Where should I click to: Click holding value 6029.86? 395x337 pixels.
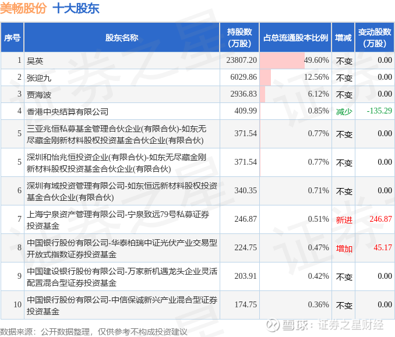[x=244, y=77]
